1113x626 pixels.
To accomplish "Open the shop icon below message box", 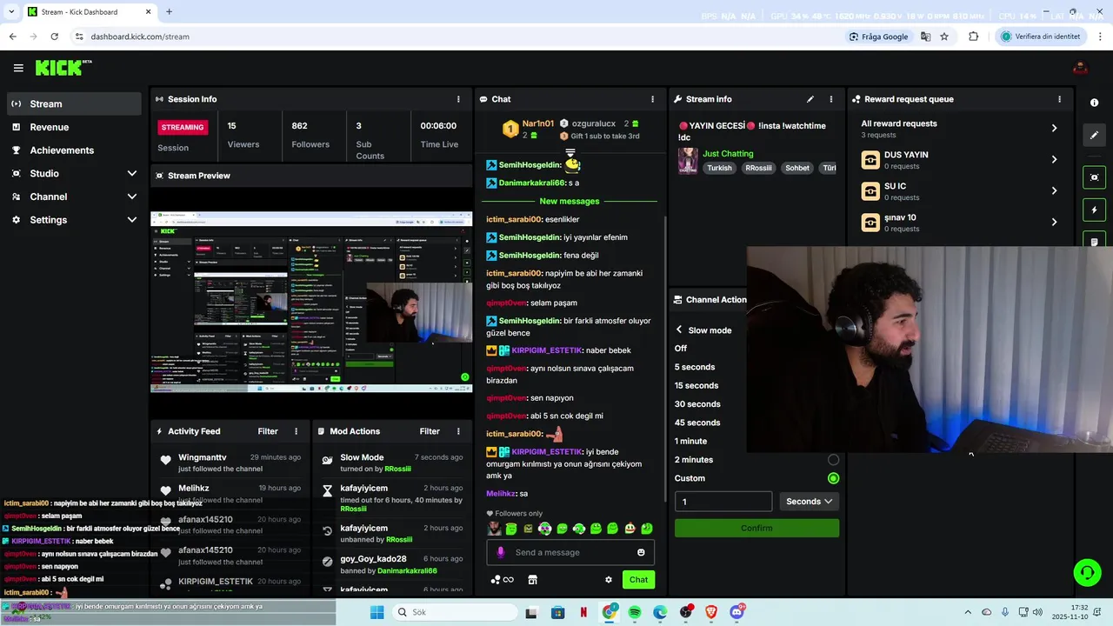I will tap(532, 580).
